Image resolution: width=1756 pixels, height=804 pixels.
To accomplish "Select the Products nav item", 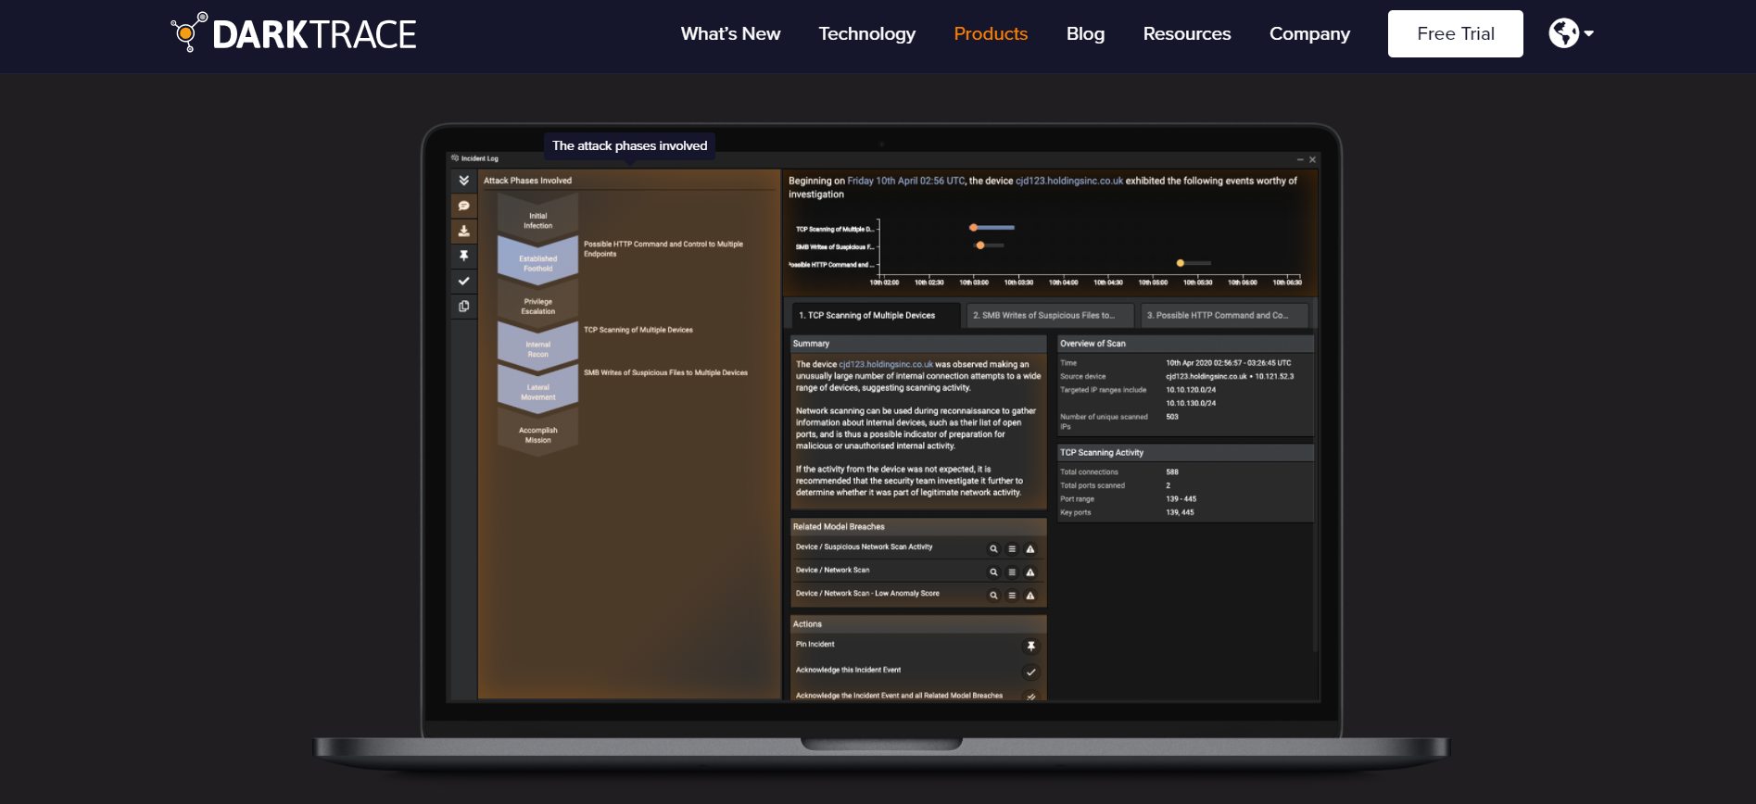I will [x=991, y=33].
